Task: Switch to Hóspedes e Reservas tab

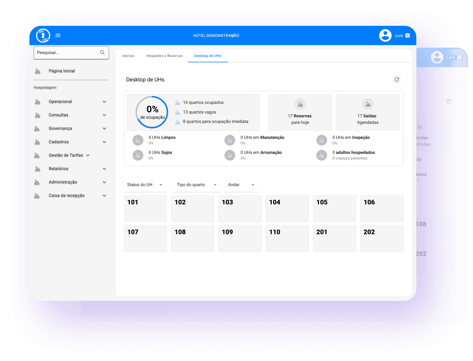Action: (164, 56)
